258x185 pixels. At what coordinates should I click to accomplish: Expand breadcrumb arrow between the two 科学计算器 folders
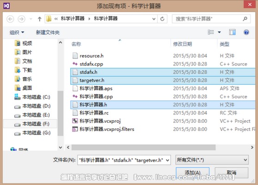click(x=89, y=19)
